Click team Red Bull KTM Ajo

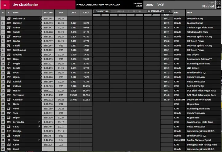[195, 86]
